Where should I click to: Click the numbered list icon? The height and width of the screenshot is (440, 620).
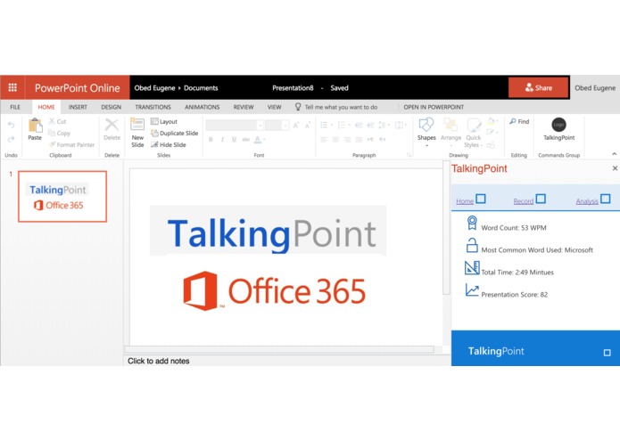pyautogui.click(x=342, y=125)
